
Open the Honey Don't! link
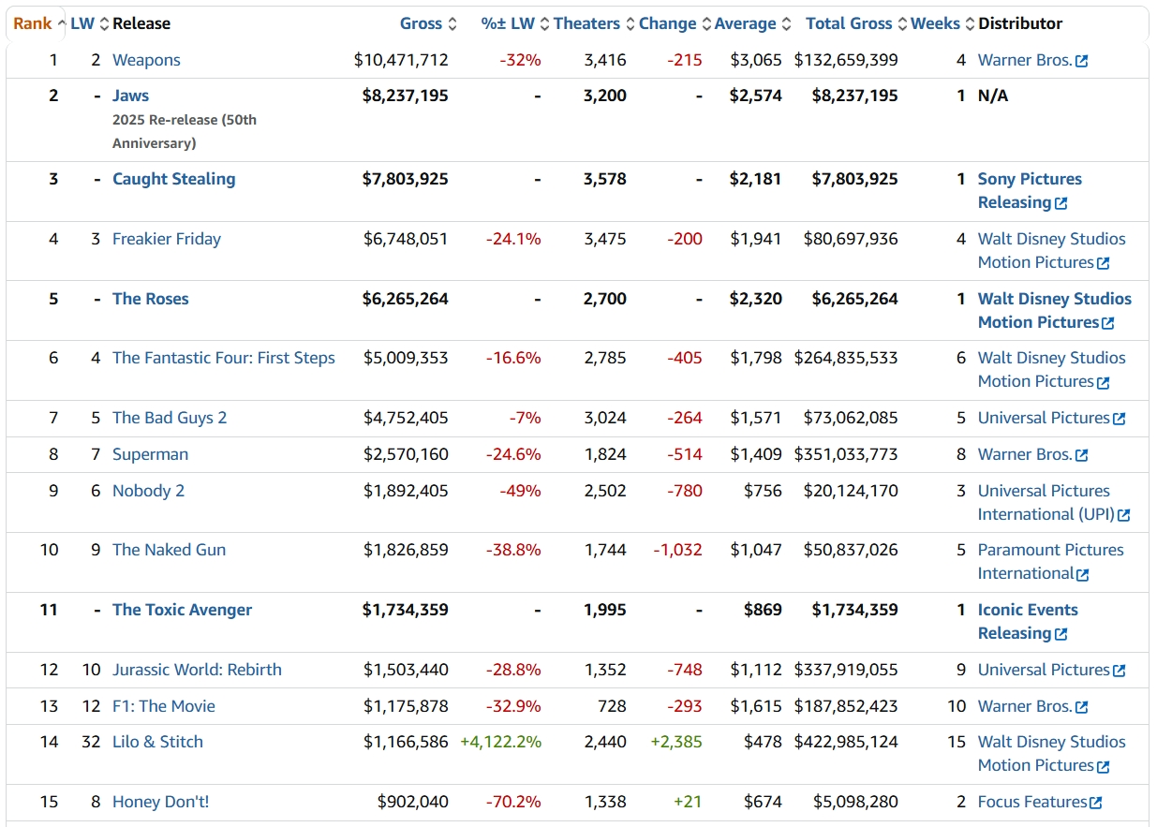(x=161, y=802)
